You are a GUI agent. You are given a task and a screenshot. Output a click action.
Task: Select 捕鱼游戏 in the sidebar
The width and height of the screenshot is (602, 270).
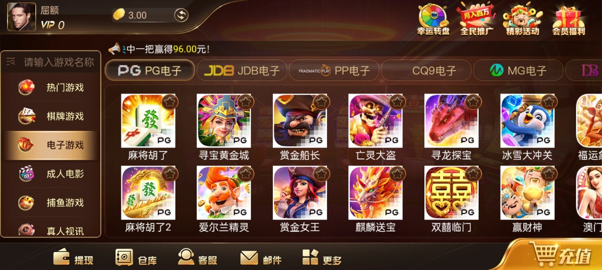click(x=50, y=202)
